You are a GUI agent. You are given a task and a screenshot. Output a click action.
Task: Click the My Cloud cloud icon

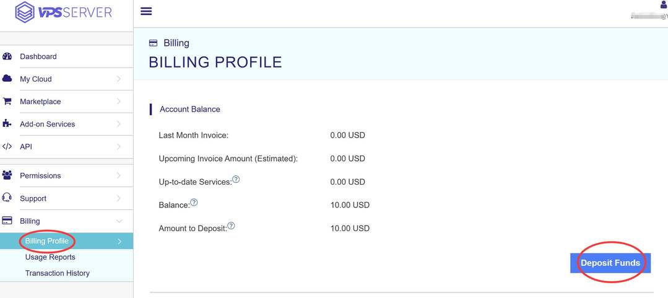point(7,79)
